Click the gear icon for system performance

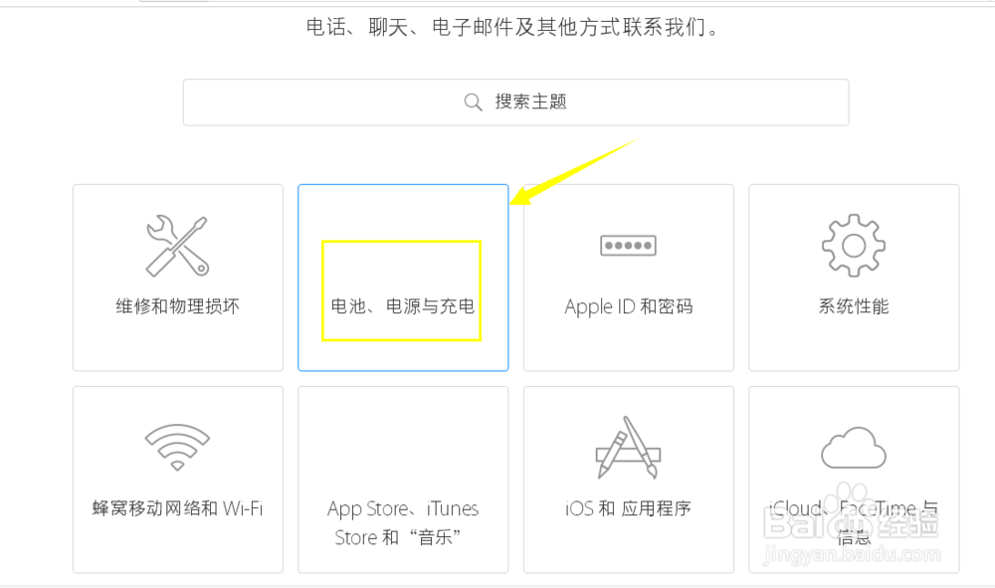pyautogui.click(x=854, y=246)
